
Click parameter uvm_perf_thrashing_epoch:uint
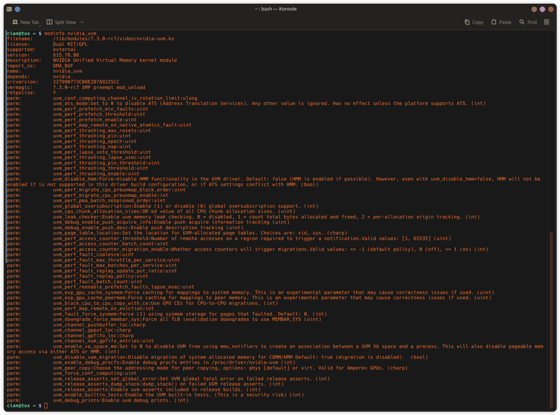[x=95, y=141]
